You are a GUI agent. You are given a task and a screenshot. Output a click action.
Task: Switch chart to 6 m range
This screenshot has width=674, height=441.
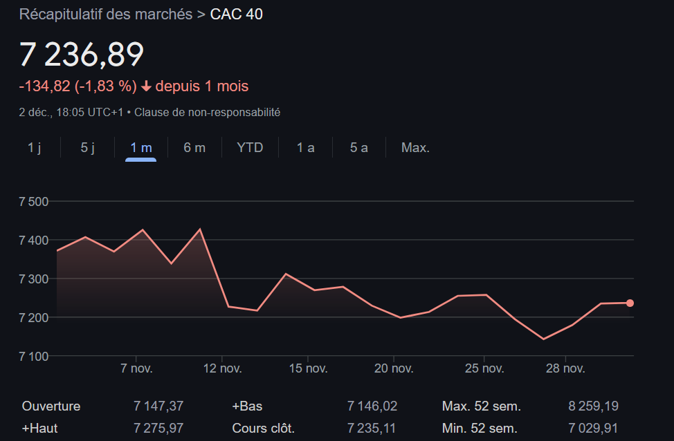click(194, 148)
